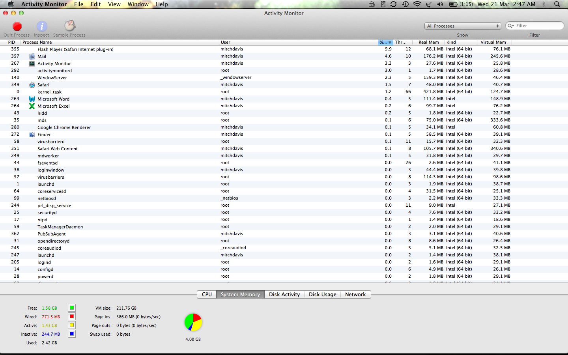Open the Edit menu
Image resolution: width=568 pixels, height=355 pixels.
[x=96, y=4]
